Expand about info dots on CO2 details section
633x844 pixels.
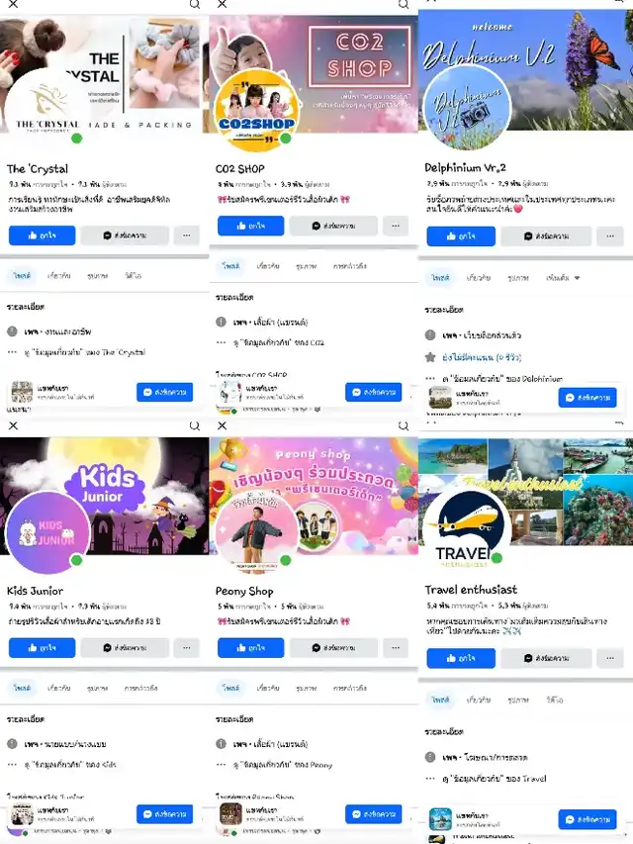(222, 342)
